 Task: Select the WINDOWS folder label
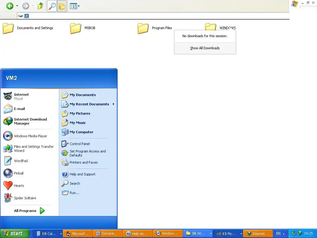(x=228, y=28)
